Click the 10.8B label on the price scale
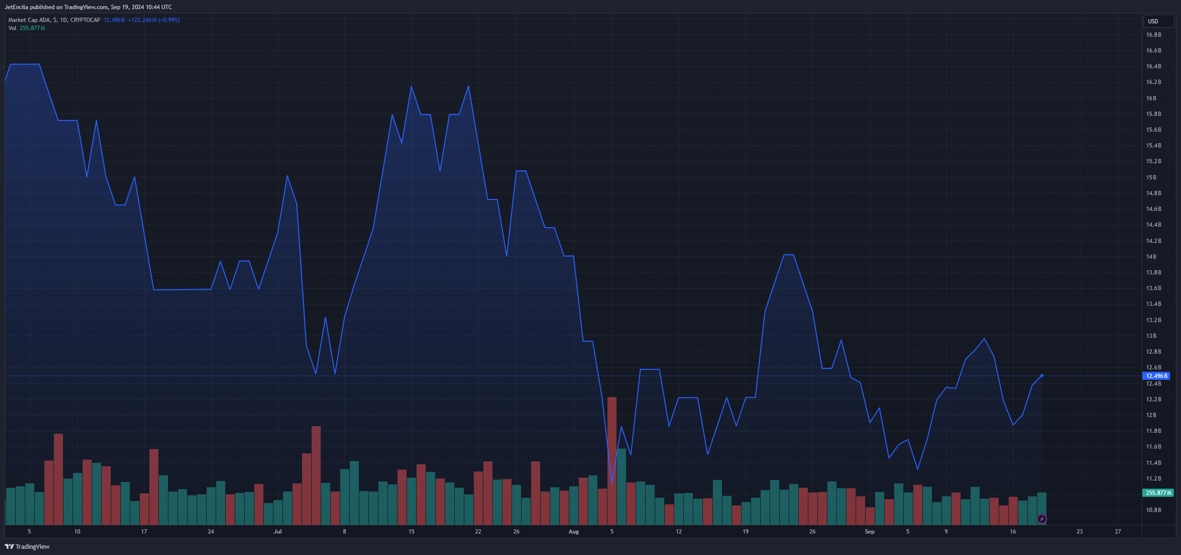 pos(1153,510)
